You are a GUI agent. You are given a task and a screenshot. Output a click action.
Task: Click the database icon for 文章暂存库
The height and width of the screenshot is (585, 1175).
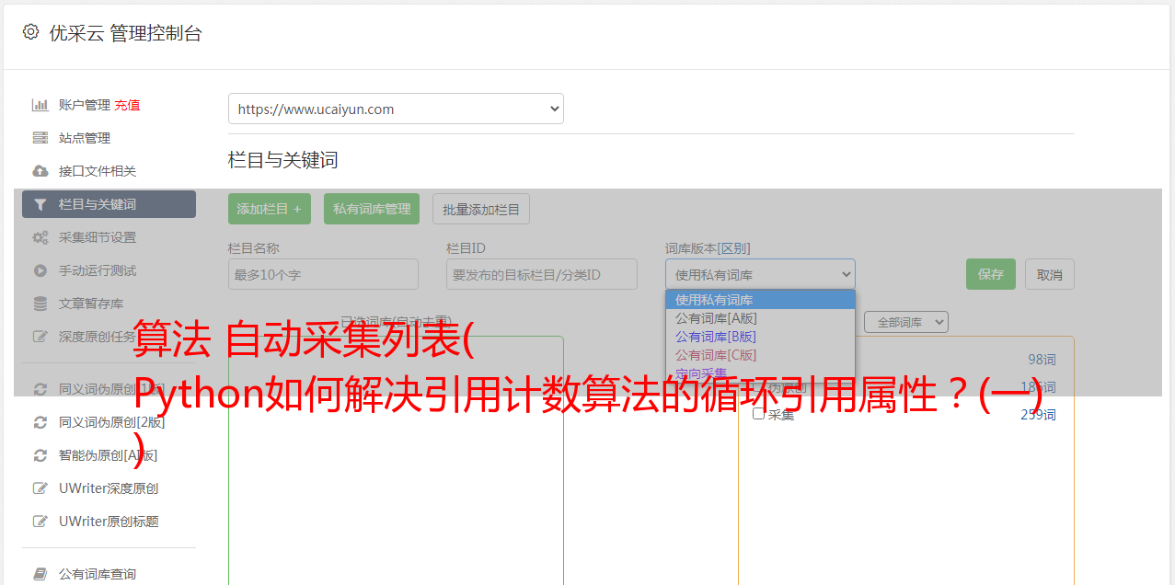(x=40, y=304)
